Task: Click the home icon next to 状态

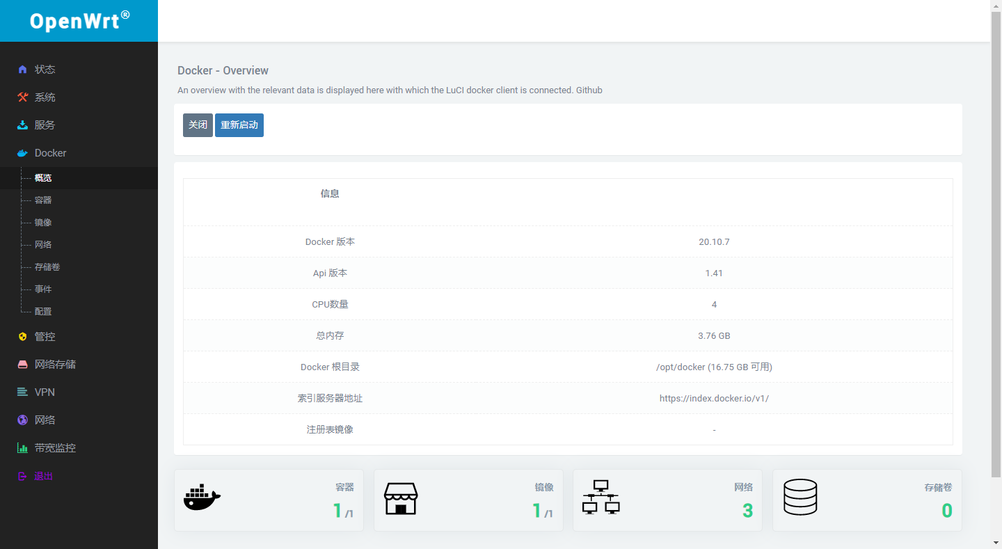Action: (x=22, y=69)
